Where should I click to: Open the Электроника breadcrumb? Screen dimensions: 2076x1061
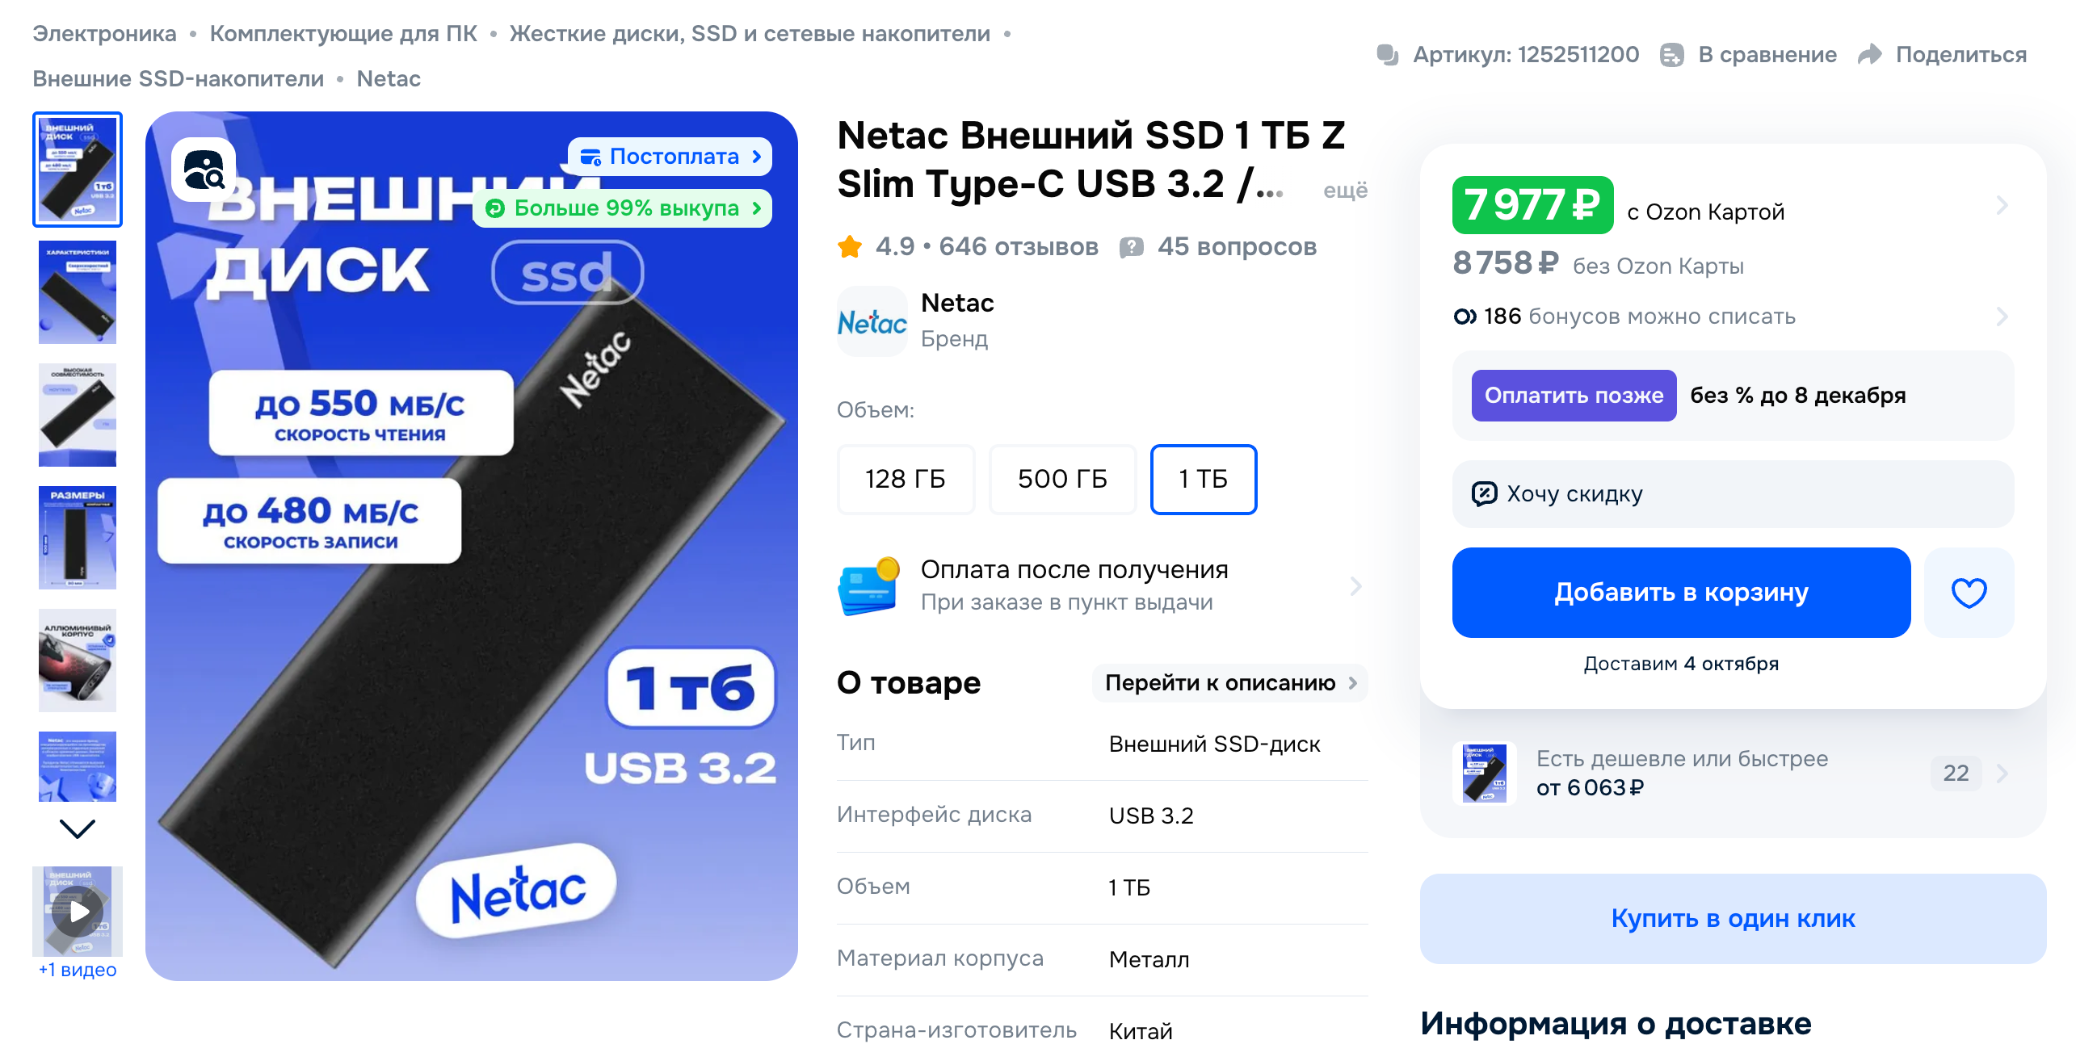[x=104, y=34]
